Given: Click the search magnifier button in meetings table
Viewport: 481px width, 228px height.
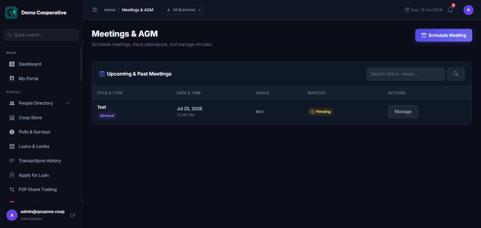Looking at the screenshot, I should coord(456,74).
